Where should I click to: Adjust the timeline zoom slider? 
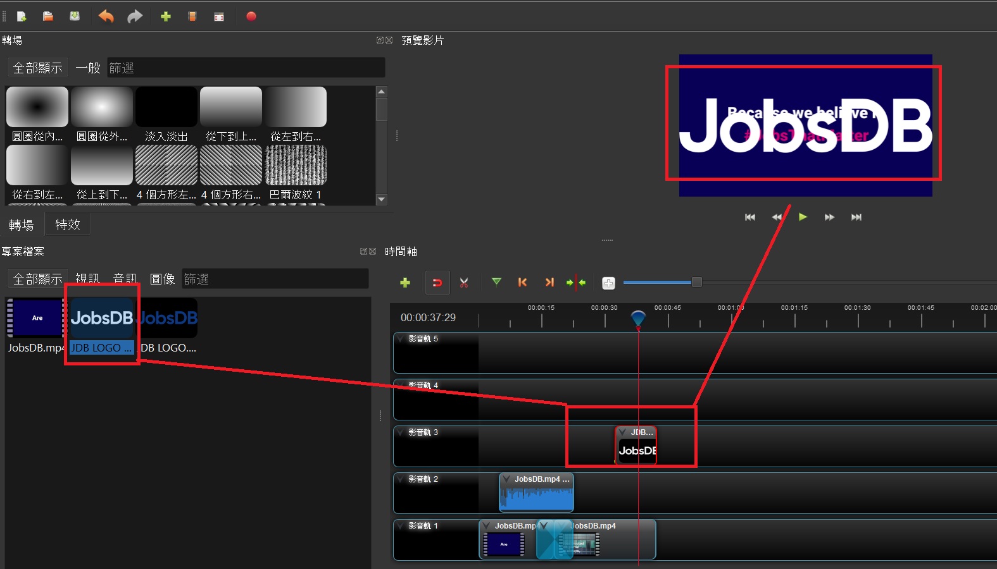(696, 282)
